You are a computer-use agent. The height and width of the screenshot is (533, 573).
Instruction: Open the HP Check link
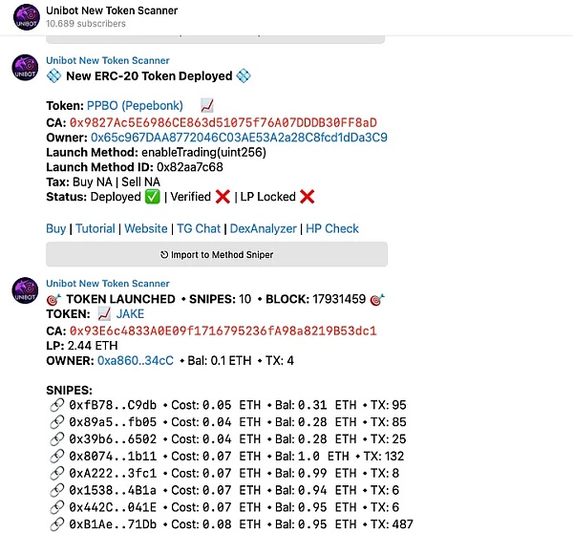[x=332, y=229]
